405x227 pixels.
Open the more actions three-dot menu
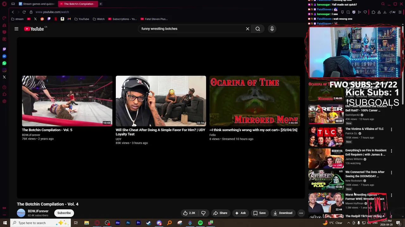301,213
